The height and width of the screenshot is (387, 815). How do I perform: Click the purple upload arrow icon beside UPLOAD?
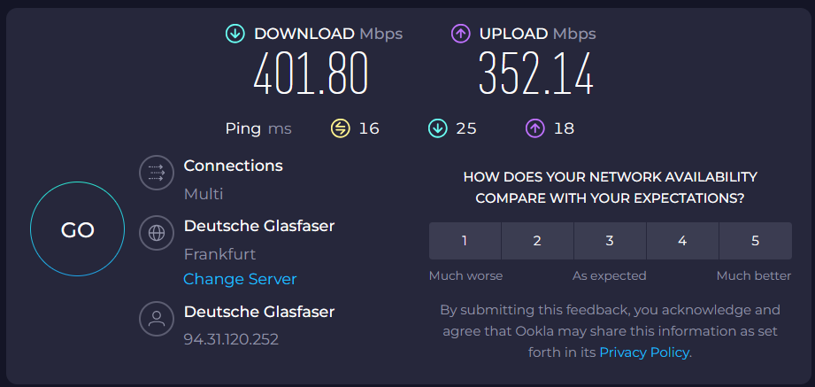pyautogui.click(x=460, y=35)
